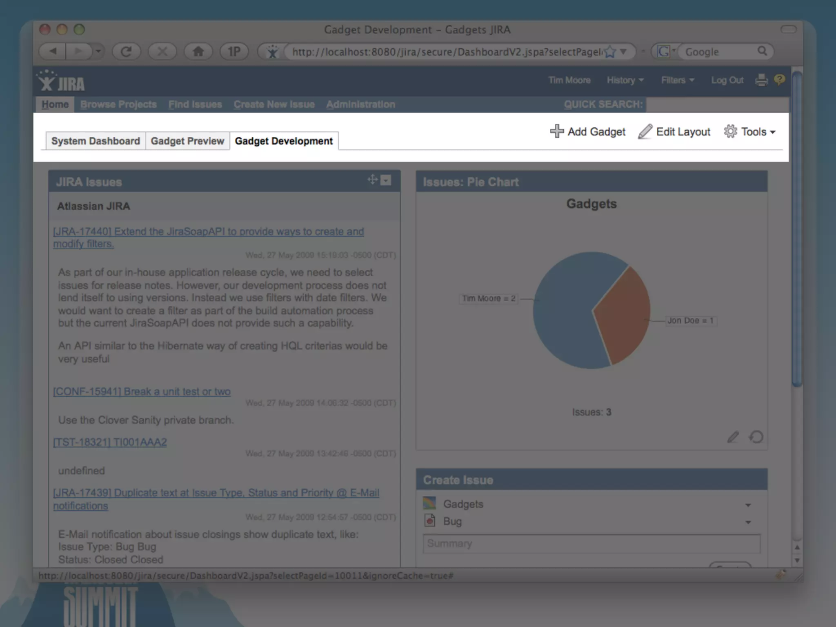The height and width of the screenshot is (627, 836).
Task: Select the Gadget Development tab
Action: [x=284, y=141]
